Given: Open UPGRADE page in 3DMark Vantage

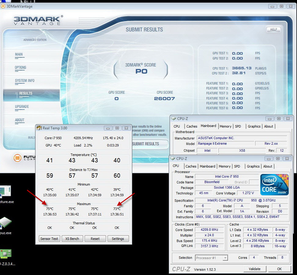Looking at the screenshot, I should 22,107.
